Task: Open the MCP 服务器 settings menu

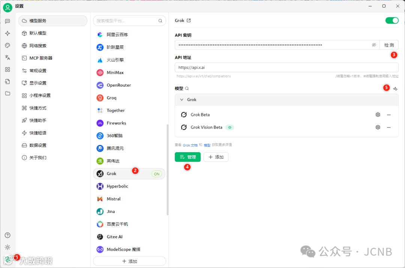Action: (x=53, y=58)
